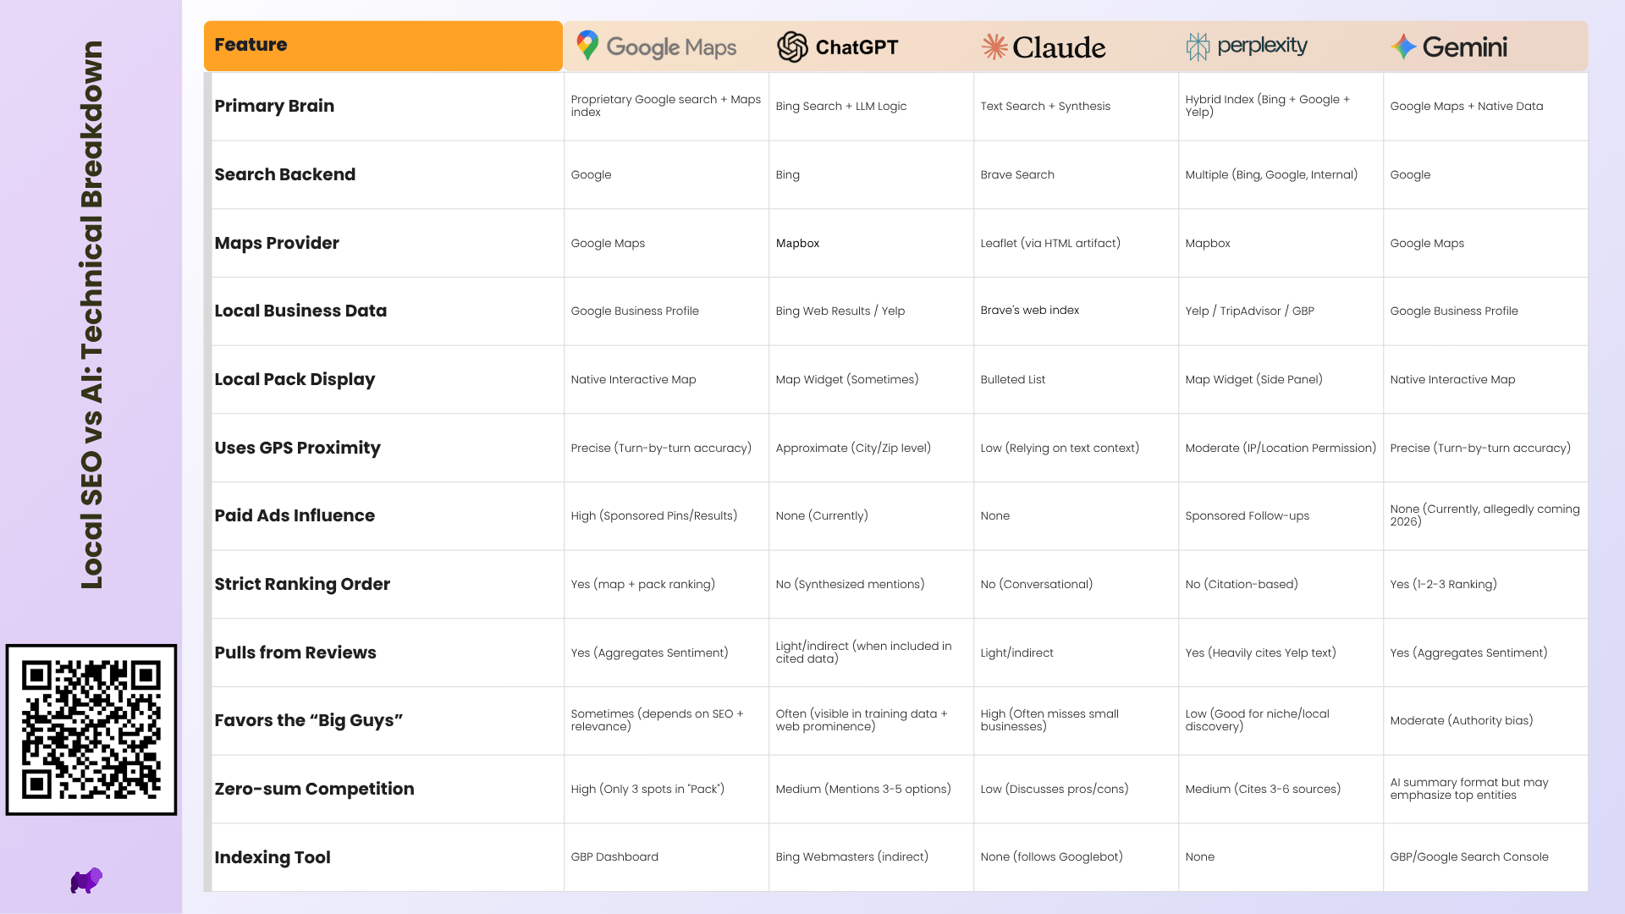Screen dimensions: 1625x914
Task: Select the Yelp / TripAdvisor / GBP cell
Action: coord(1249,311)
